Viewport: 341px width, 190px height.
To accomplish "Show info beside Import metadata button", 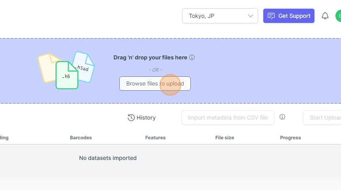I will point(282,117).
